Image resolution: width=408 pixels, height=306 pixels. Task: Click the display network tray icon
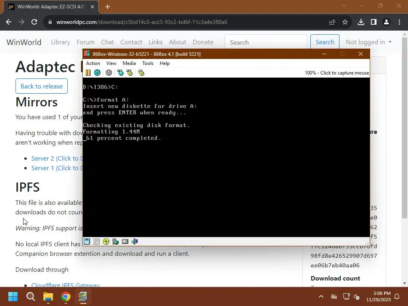[346, 296]
